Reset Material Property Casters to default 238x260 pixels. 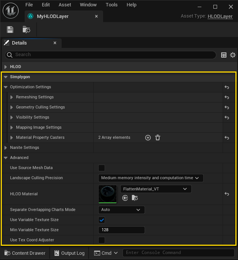coord(227,138)
